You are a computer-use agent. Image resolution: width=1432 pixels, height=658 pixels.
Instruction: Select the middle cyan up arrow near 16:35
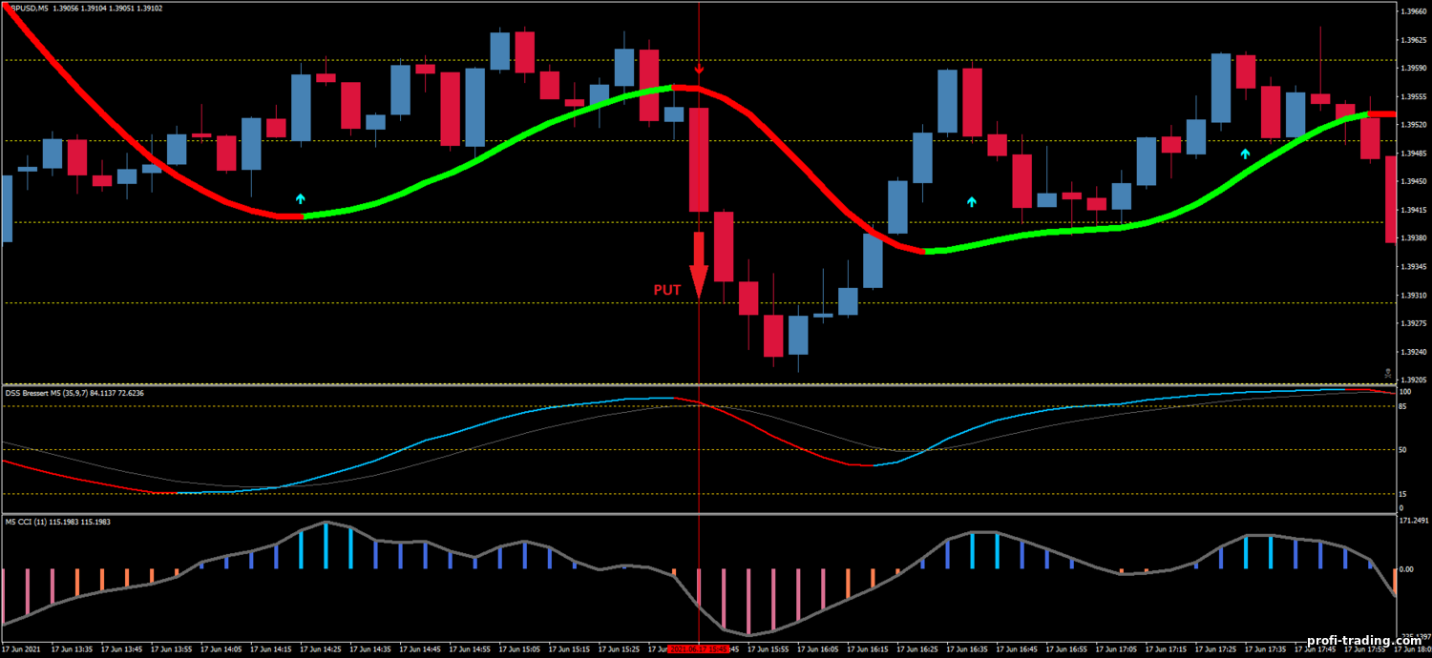972,201
